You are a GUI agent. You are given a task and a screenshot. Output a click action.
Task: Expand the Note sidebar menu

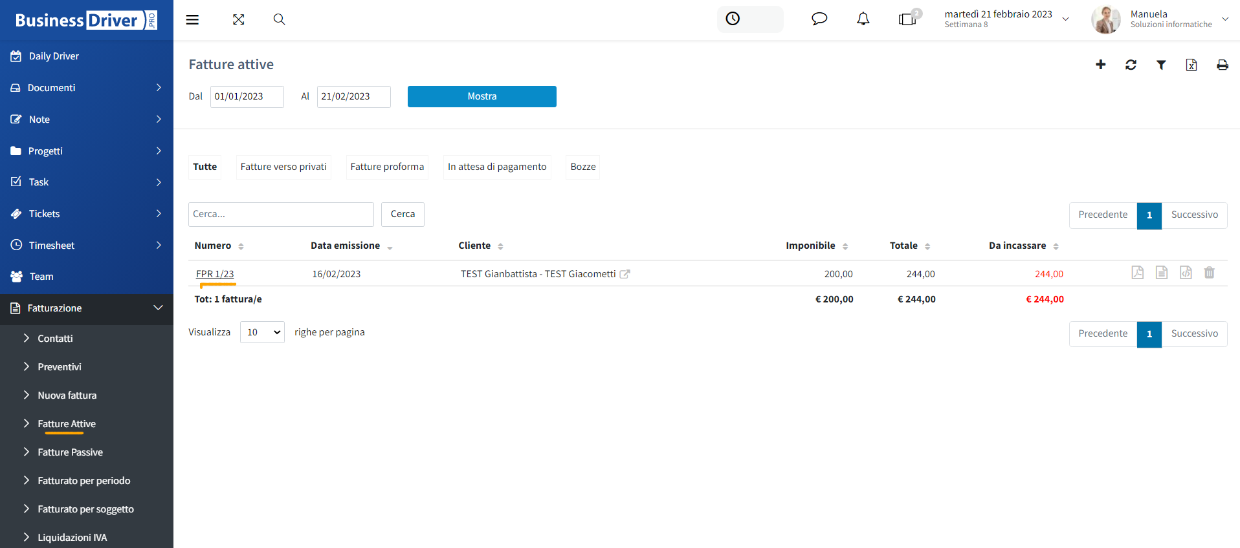(x=87, y=120)
